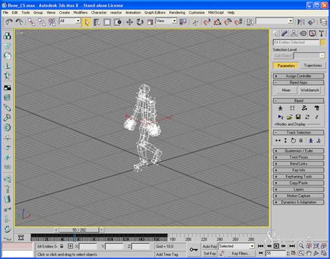330x259 pixels.
Task: Click the Bind to Space Warp icon
Action: click(x=52, y=22)
